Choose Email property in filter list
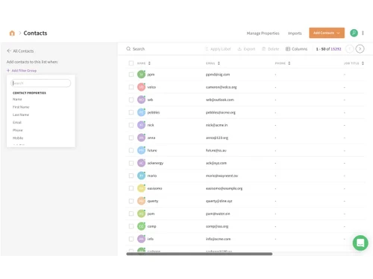 (x=17, y=122)
